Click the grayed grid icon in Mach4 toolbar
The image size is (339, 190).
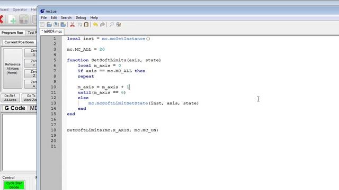tap(24, 20)
